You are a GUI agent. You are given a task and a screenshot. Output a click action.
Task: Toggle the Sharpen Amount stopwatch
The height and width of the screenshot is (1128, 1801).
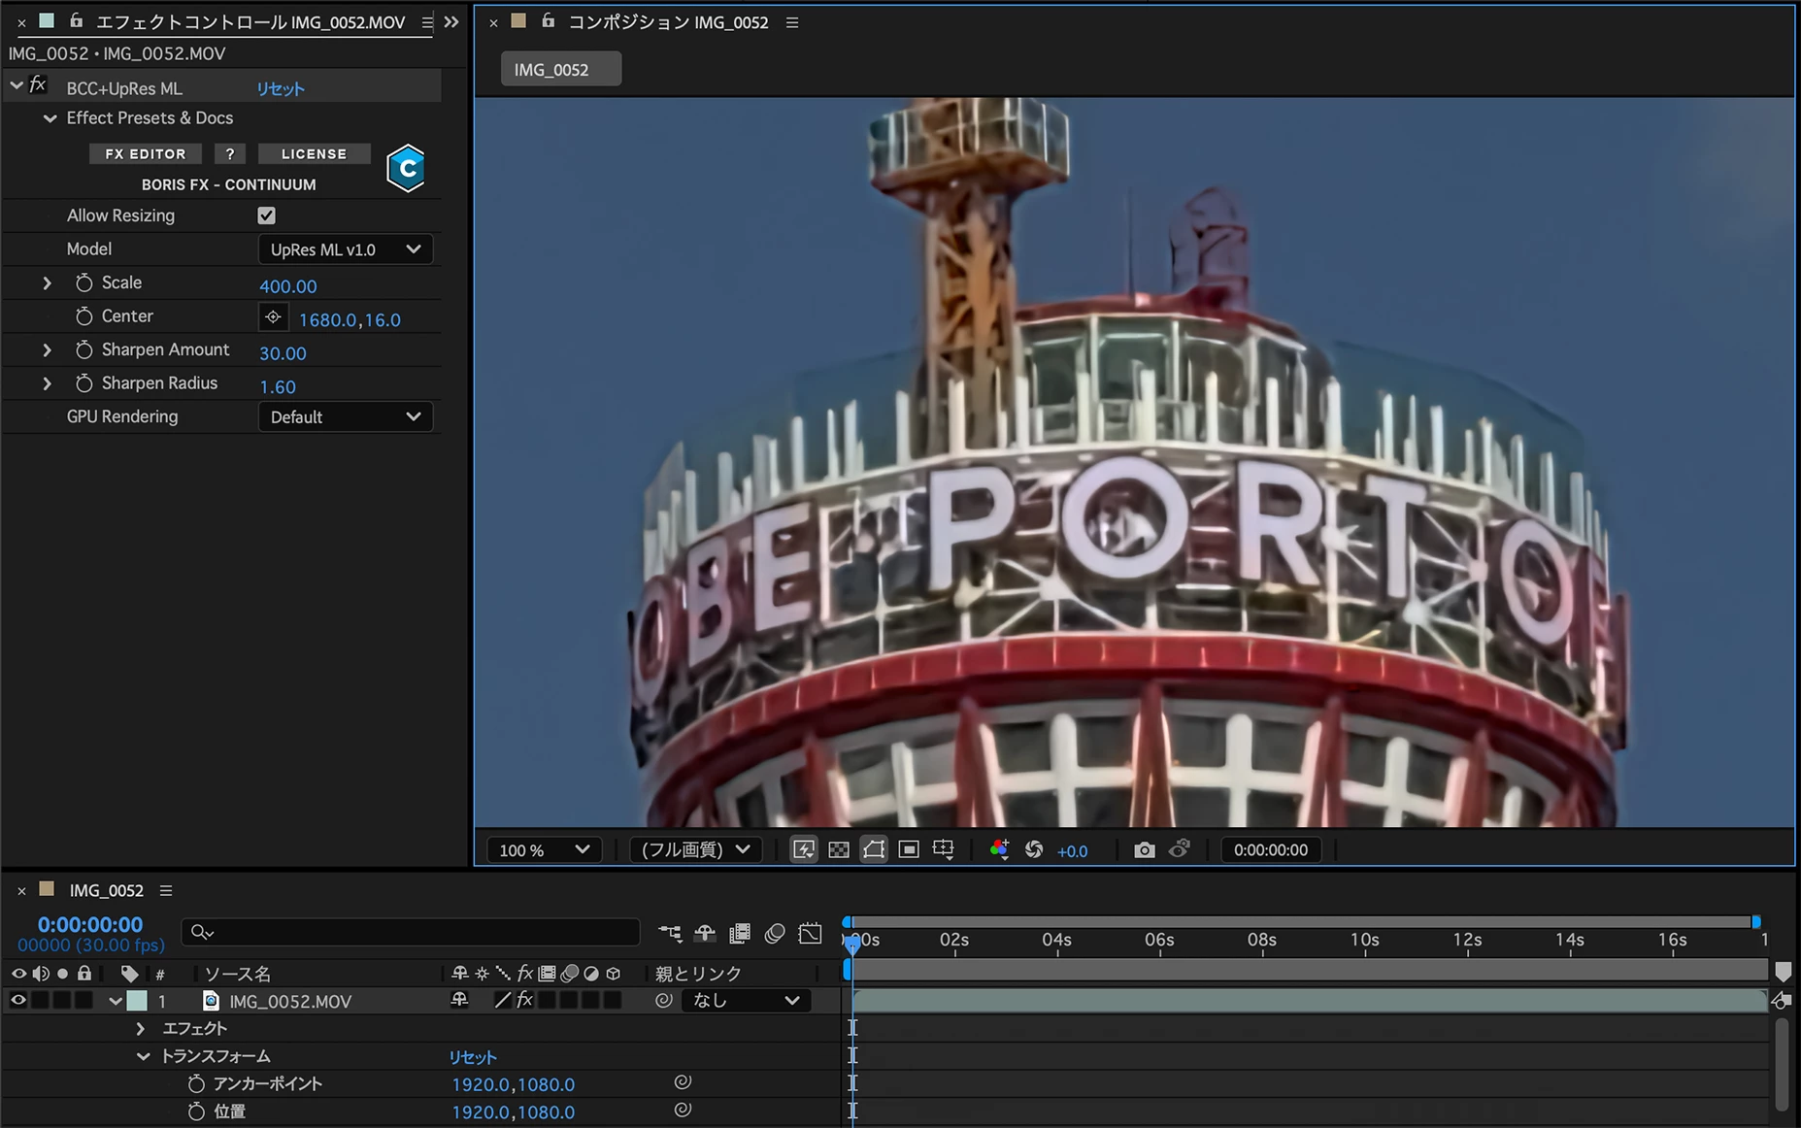(x=84, y=350)
